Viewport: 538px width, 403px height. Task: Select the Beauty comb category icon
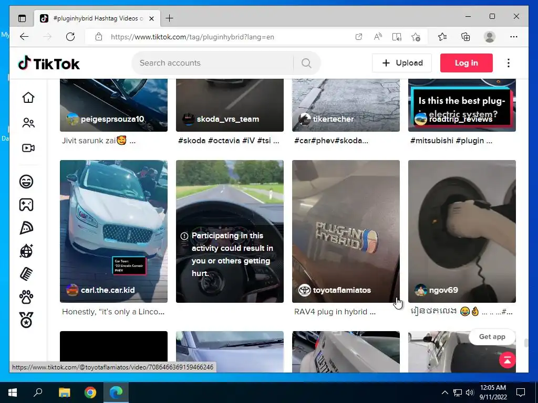point(26,274)
